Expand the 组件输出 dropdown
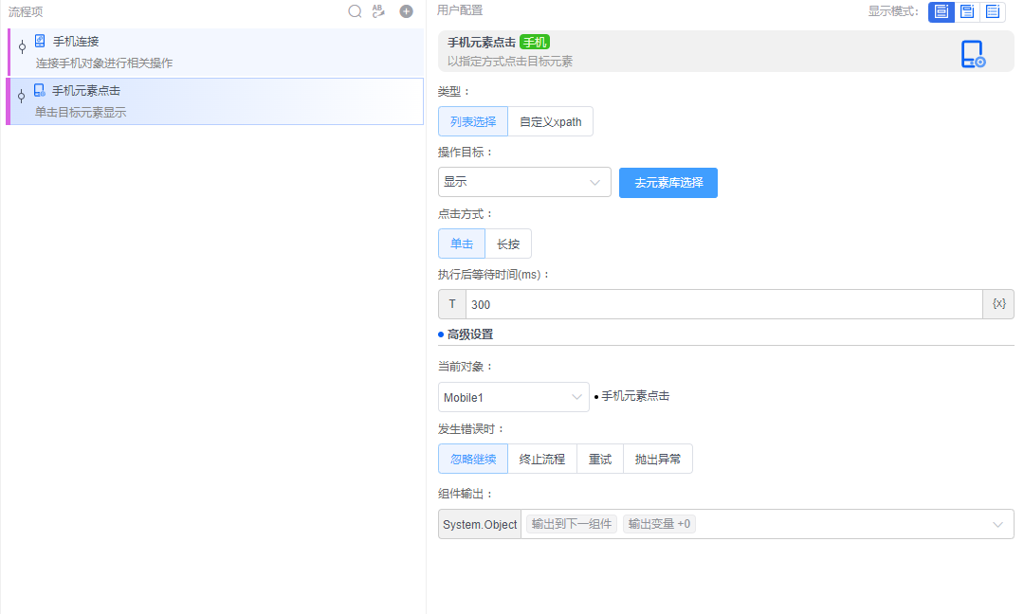Viewport: 1024px width, 614px height. 997,524
